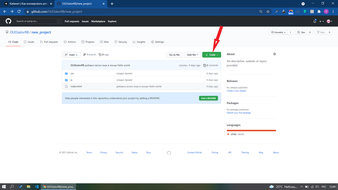Screen dimensions: 338x190
Task: Click the PYC language indicator in tray
Action: (x=324, y=187)
